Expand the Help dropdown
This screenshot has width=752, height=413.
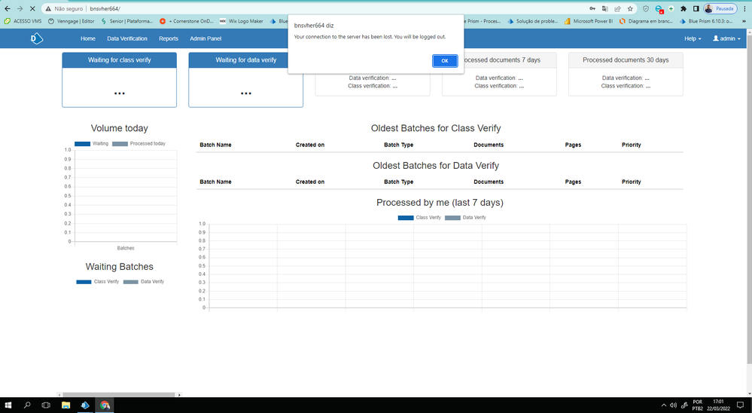point(693,38)
